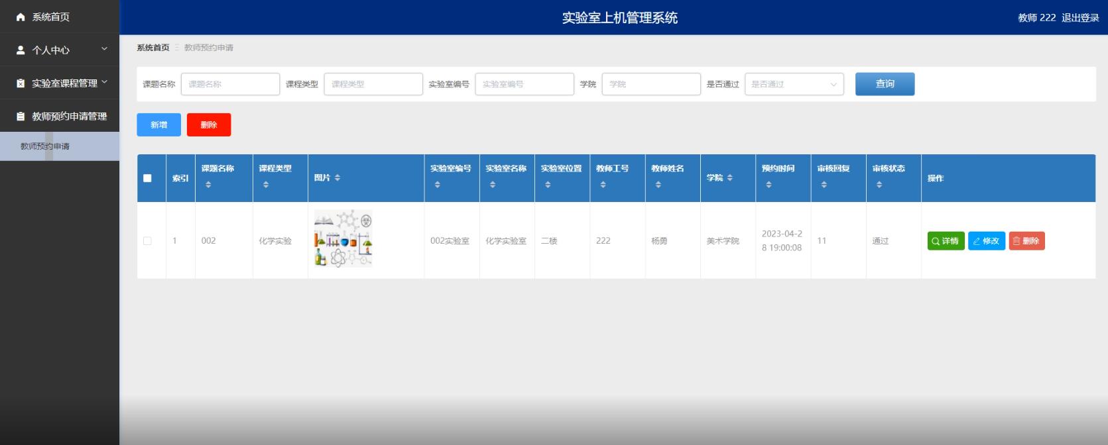Click the clipboard icon beside 实验室课程管理
Image resolution: width=1108 pixels, height=445 pixels.
(21, 83)
